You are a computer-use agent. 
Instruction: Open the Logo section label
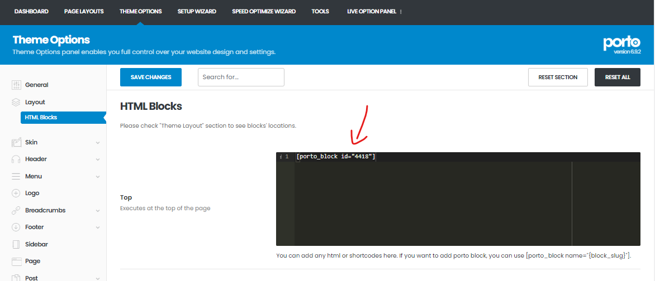[32, 193]
